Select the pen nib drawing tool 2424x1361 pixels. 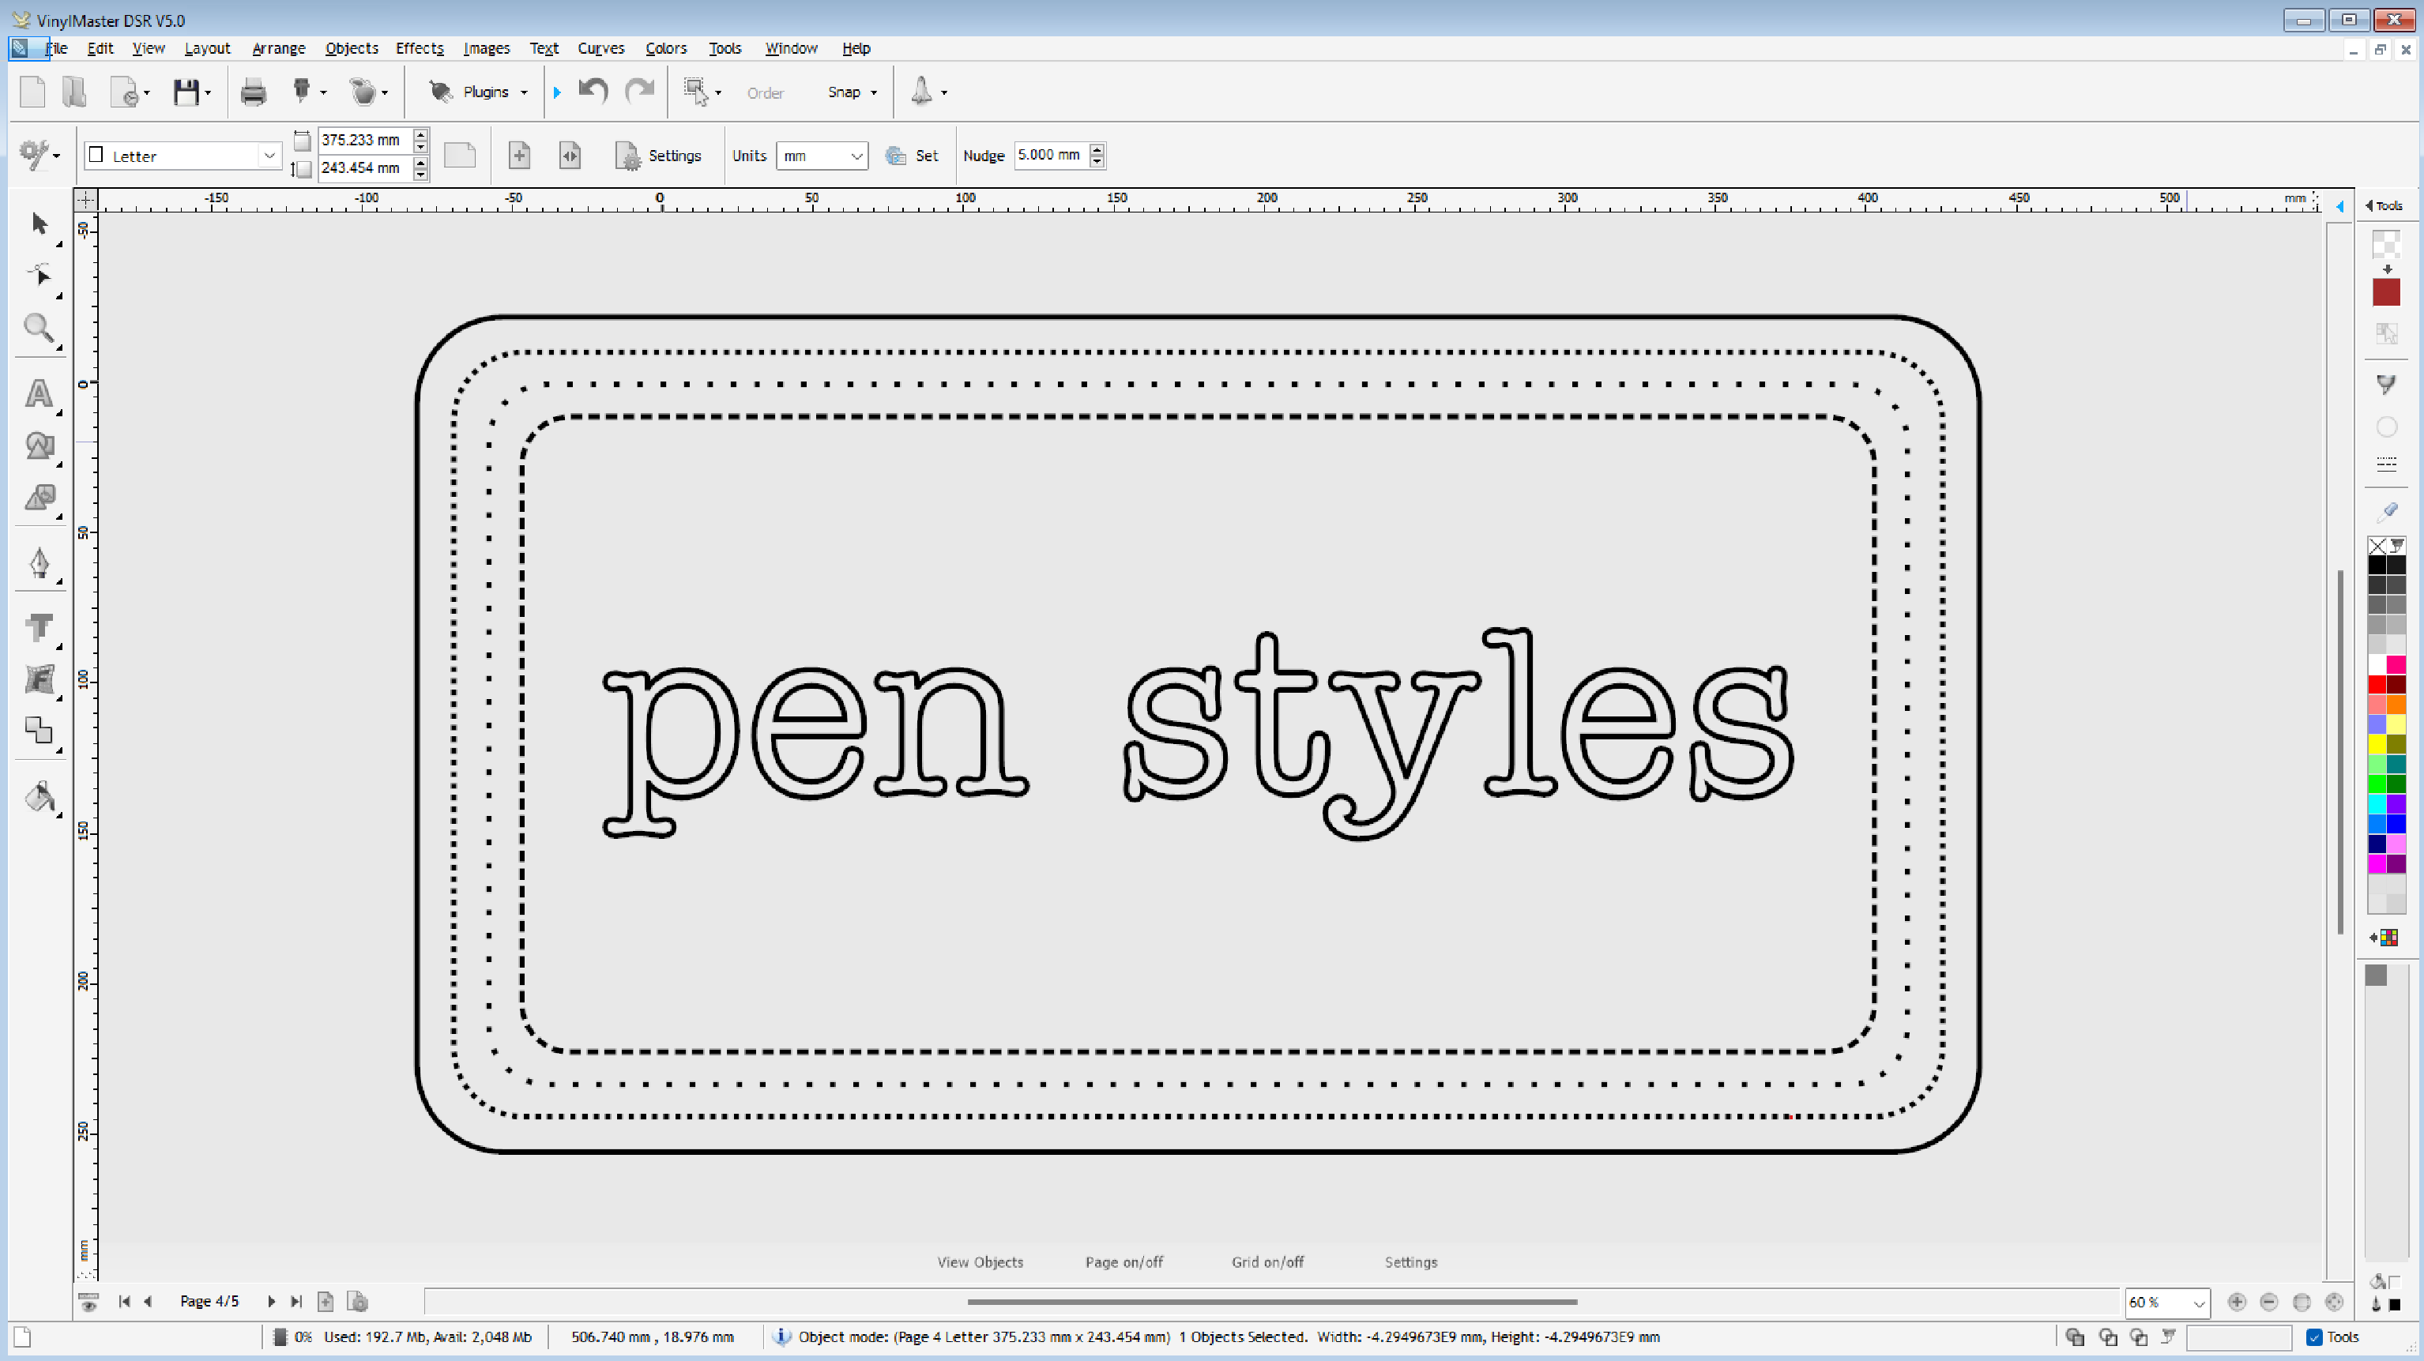pyautogui.click(x=39, y=562)
